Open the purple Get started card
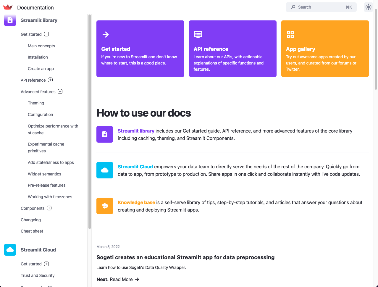Viewport: 378px width, 287px height. click(x=140, y=49)
